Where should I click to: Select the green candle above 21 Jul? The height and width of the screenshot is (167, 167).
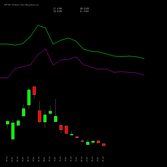88,143
